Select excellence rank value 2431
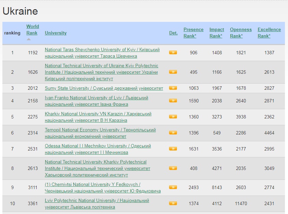Image resolution: width=288 pixels, height=214 pixels. coord(269,203)
